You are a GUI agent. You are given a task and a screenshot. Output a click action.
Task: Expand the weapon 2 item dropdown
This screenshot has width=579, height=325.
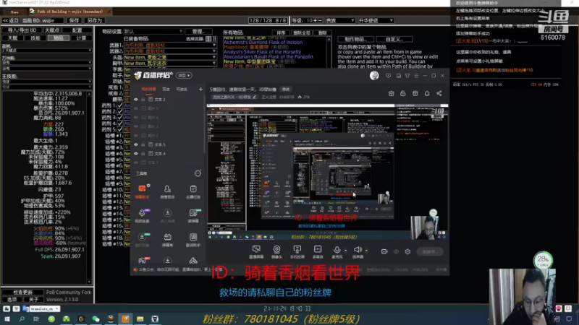pyautogui.click(x=214, y=51)
